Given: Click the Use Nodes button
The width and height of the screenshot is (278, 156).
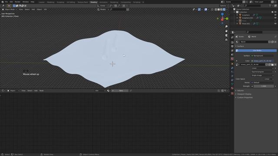Looking at the screenshot, I should point(256,51).
